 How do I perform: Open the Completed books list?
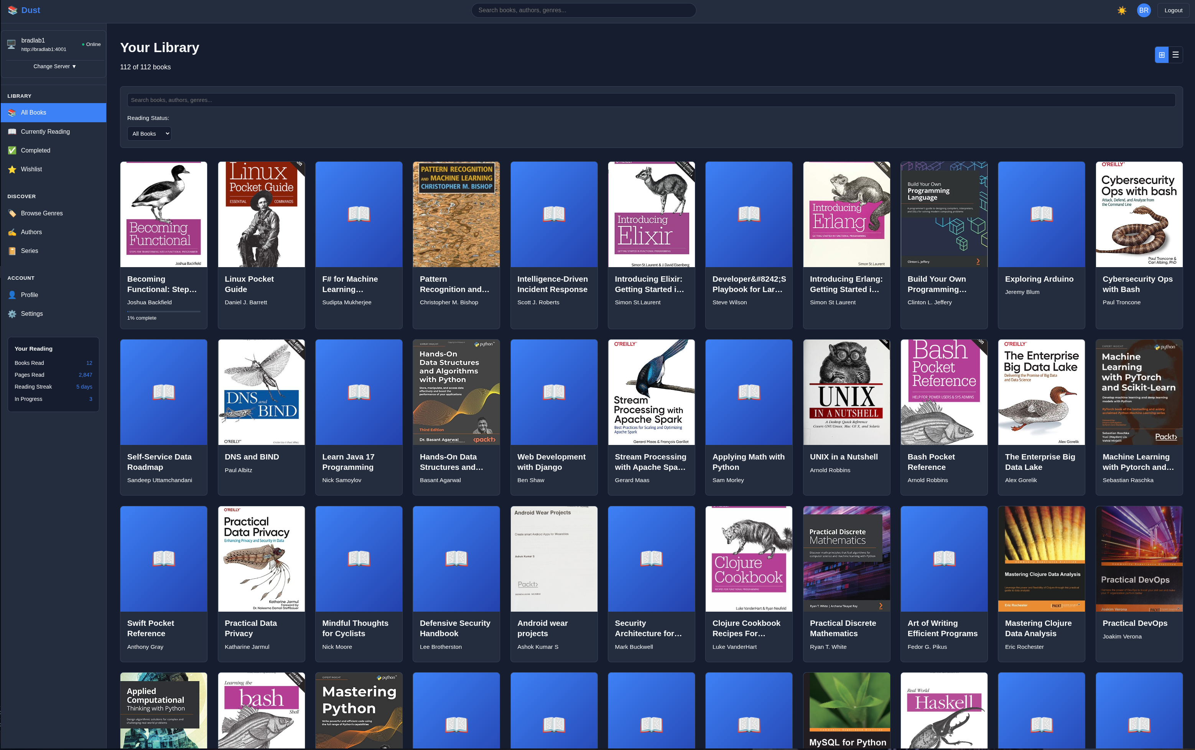[35, 150]
